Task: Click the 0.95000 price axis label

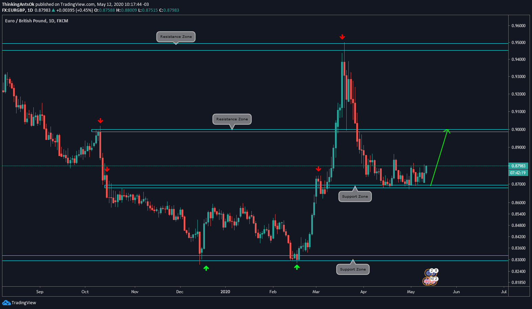Action: 518,43
